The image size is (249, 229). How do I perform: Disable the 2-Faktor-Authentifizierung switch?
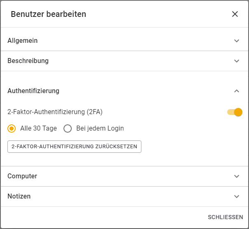[235, 112]
